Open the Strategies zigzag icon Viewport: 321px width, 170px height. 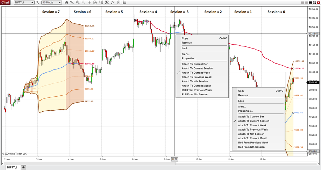113,2
